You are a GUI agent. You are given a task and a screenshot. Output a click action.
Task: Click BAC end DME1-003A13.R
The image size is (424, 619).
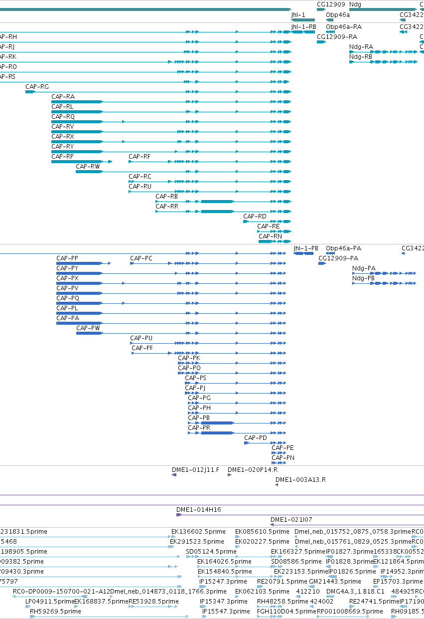click(300, 479)
